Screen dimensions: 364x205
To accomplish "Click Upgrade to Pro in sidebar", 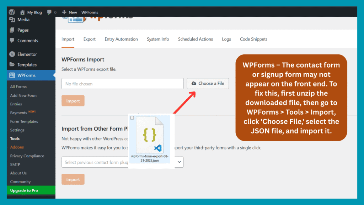I will click(x=31, y=190).
